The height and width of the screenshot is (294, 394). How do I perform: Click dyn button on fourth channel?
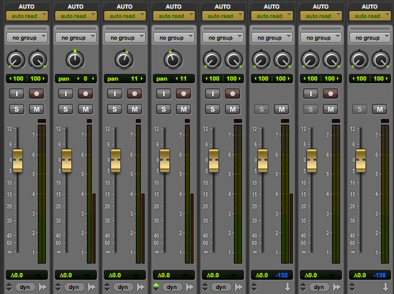(172, 287)
